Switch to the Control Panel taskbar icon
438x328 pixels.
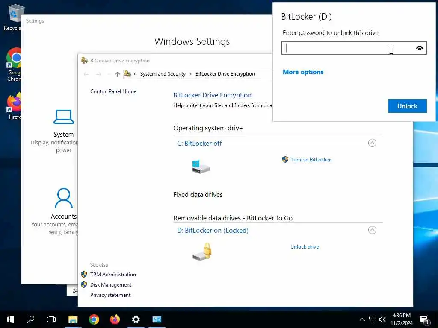(157, 319)
